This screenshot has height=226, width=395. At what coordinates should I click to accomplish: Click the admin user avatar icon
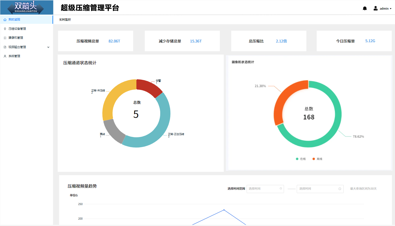pyautogui.click(x=376, y=8)
